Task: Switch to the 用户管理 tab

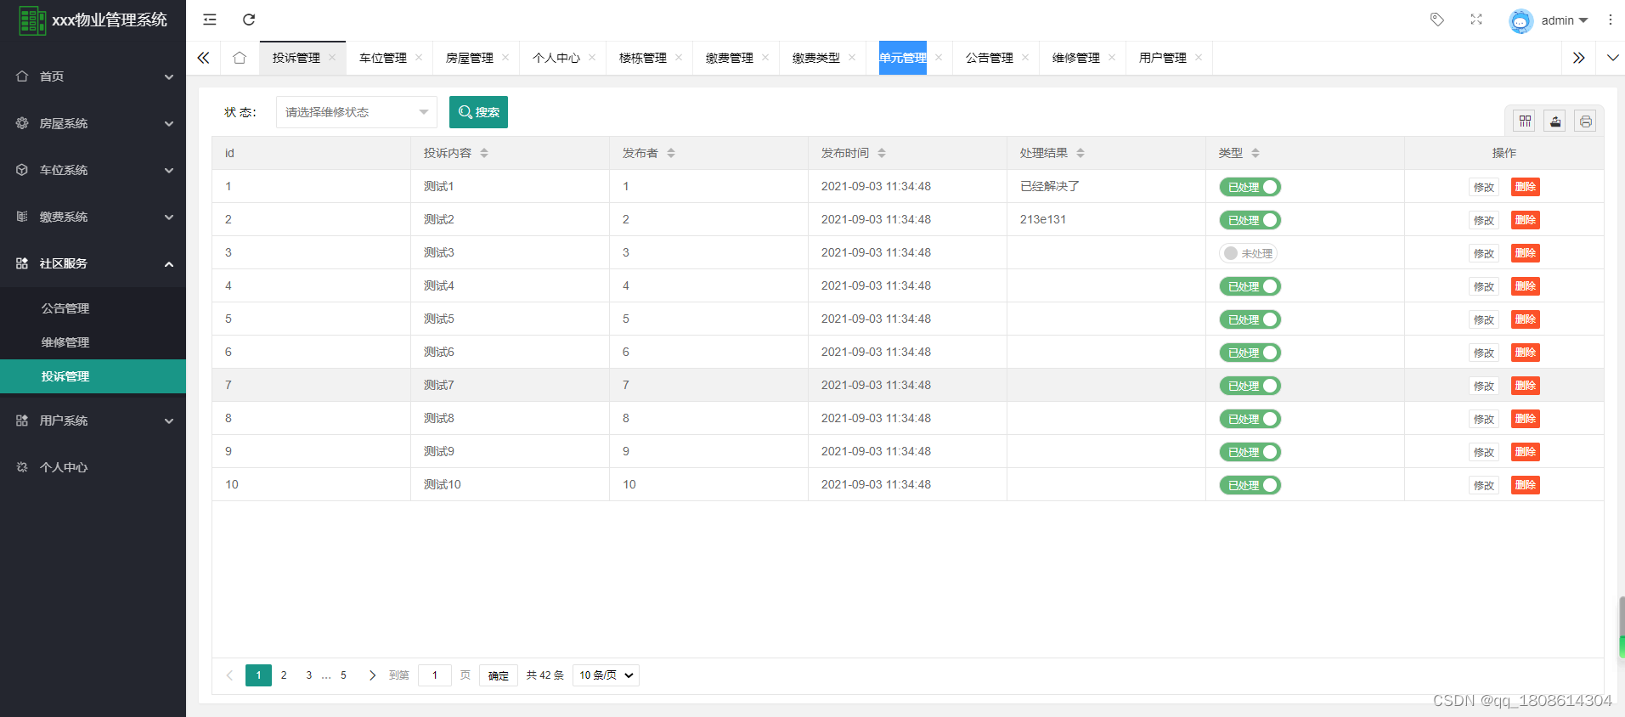Action: [x=1163, y=58]
